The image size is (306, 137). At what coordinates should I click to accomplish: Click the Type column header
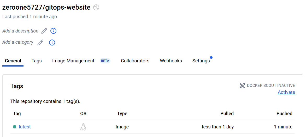click(122, 114)
